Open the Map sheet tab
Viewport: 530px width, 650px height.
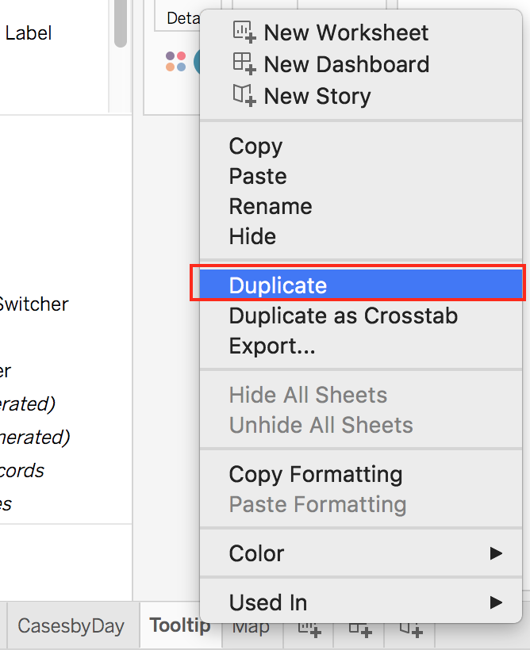[251, 625]
